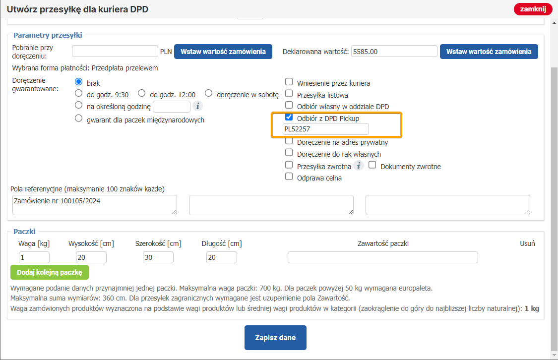
Task: Click the DPD Pickup point code field
Action: coord(325,129)
